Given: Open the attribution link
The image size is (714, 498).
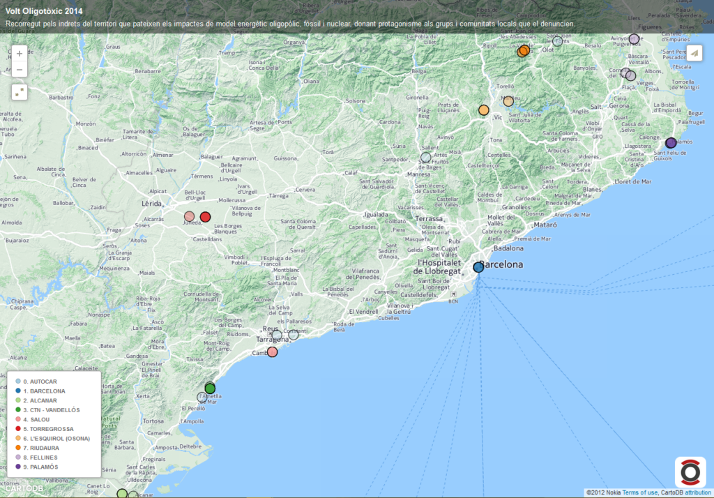Looking at the screenshot, I should coord(697,492).
